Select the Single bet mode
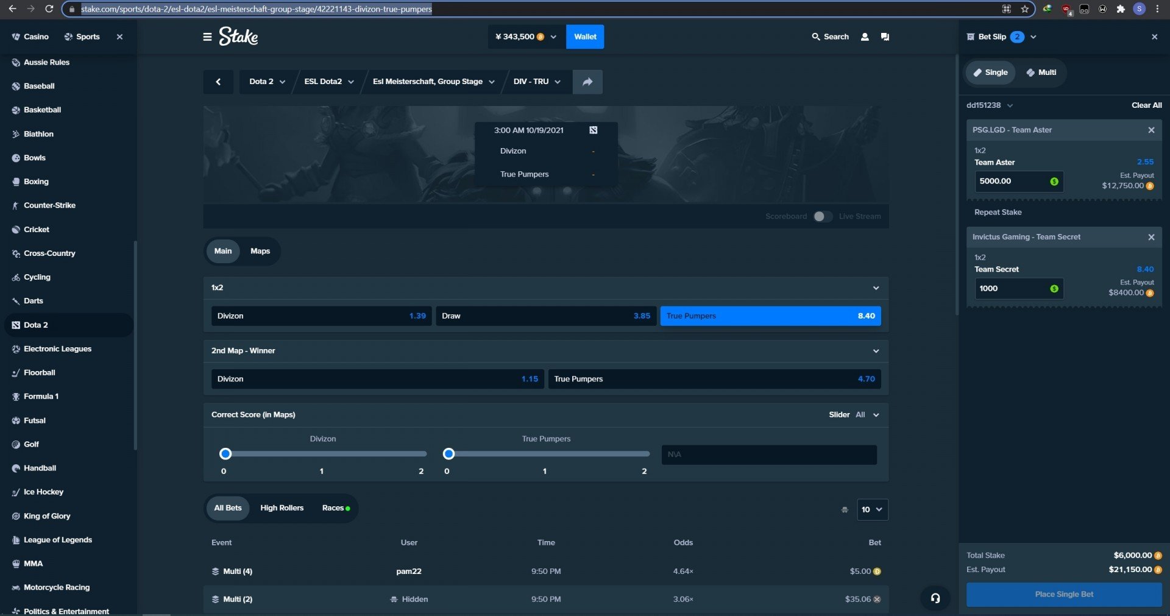 point(990,73)
